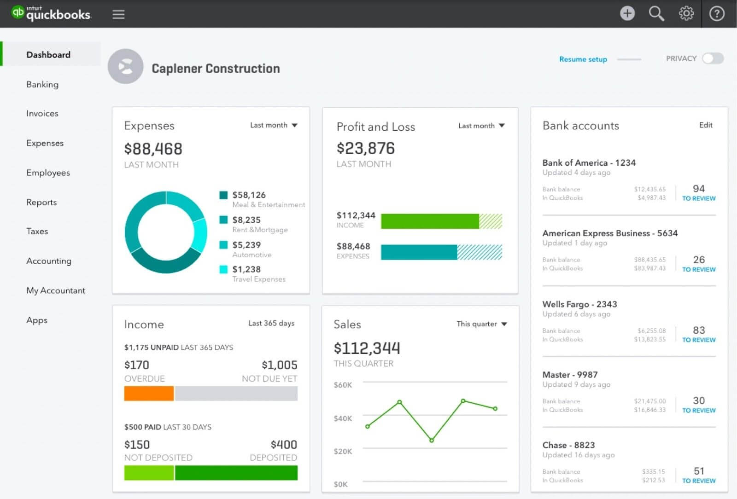Click Edit on Bank accounts panel

pyautogui.click(x=706, y=125)
